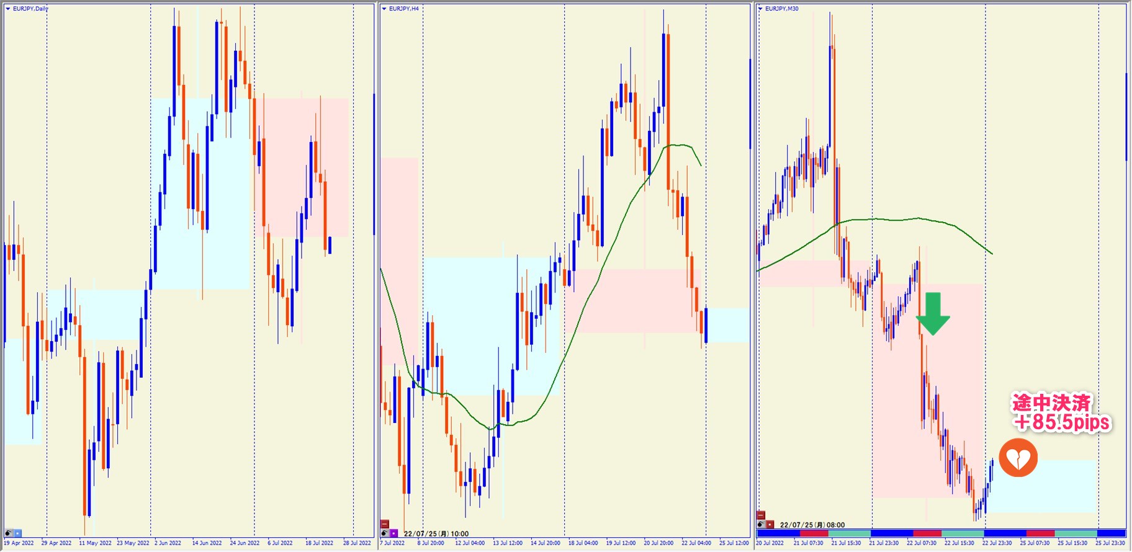The height and width of the screenshot is (552, 1132).
Task: Click the 22/07/25 08:00 timestamp label
Action: pos(812,525)
